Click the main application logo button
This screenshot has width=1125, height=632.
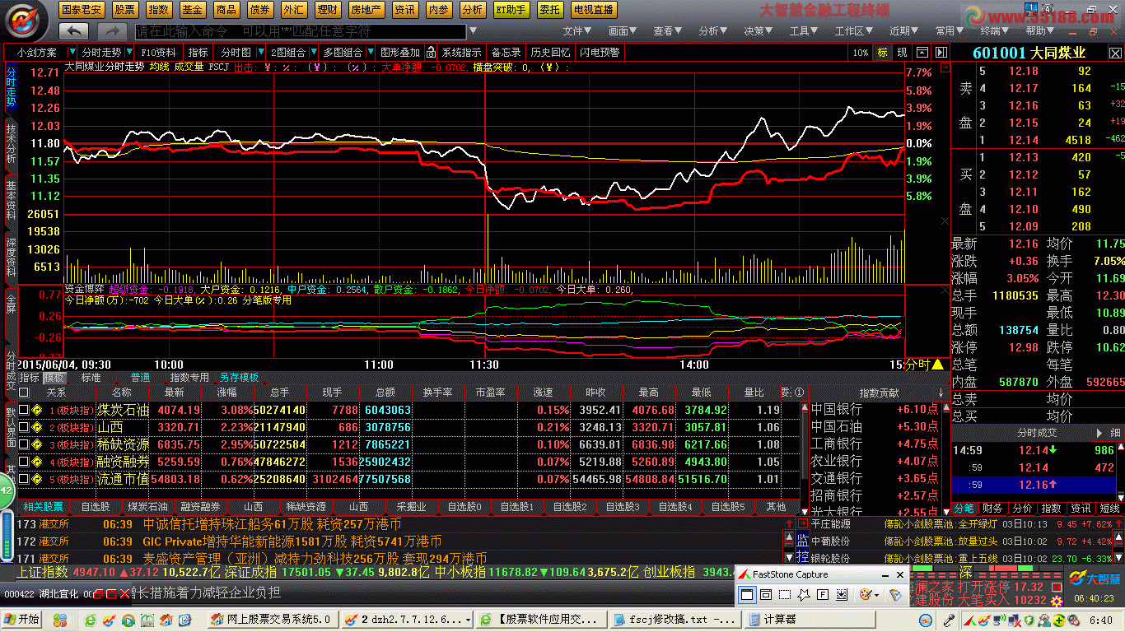point(24,20)
